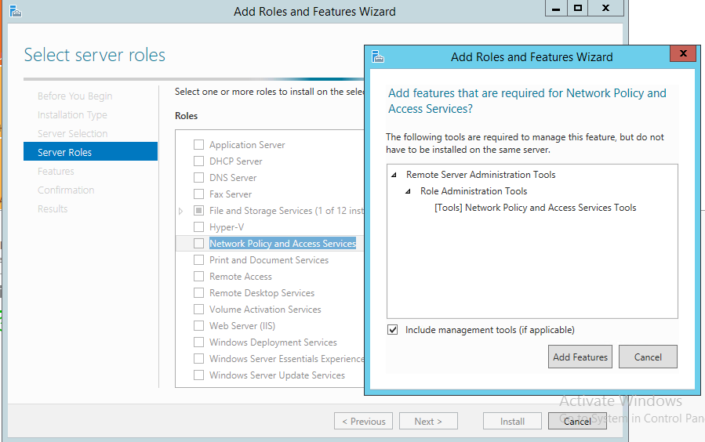Enable the Hyper-V role checkbox
This screenshot has height=442, width=705.
[199, 227]
